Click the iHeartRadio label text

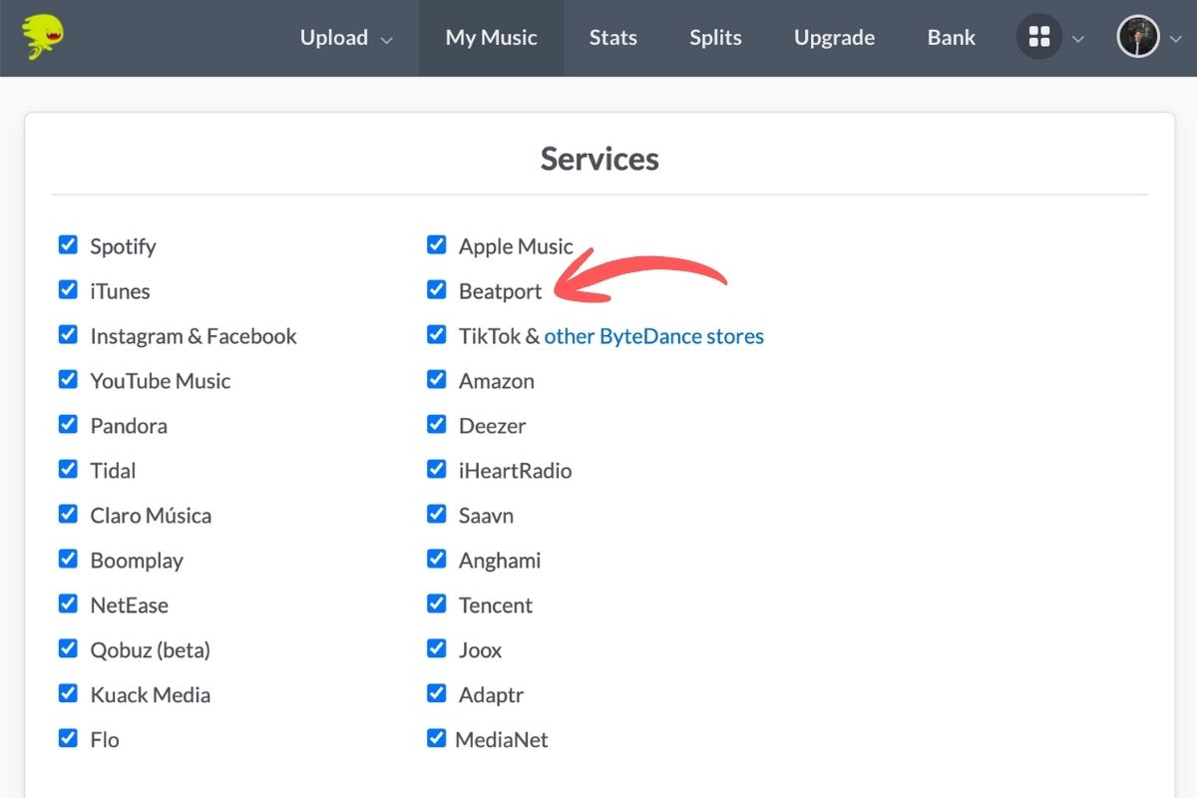point(515,471)
